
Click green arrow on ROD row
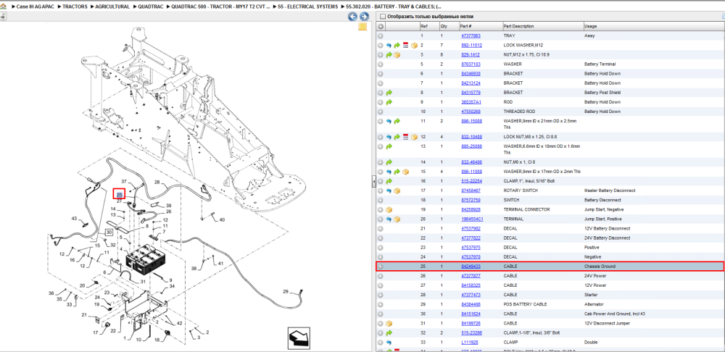(389, 102)
